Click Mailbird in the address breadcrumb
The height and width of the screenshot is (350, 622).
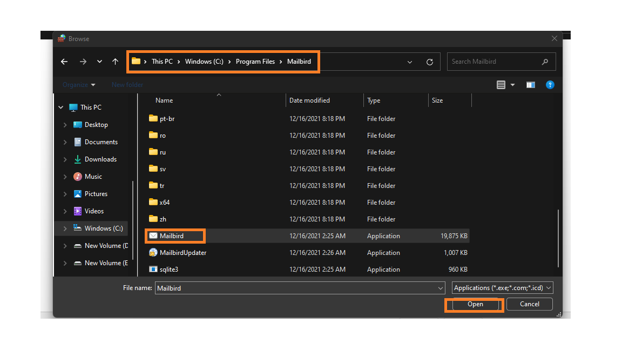[x=299, y=62]
